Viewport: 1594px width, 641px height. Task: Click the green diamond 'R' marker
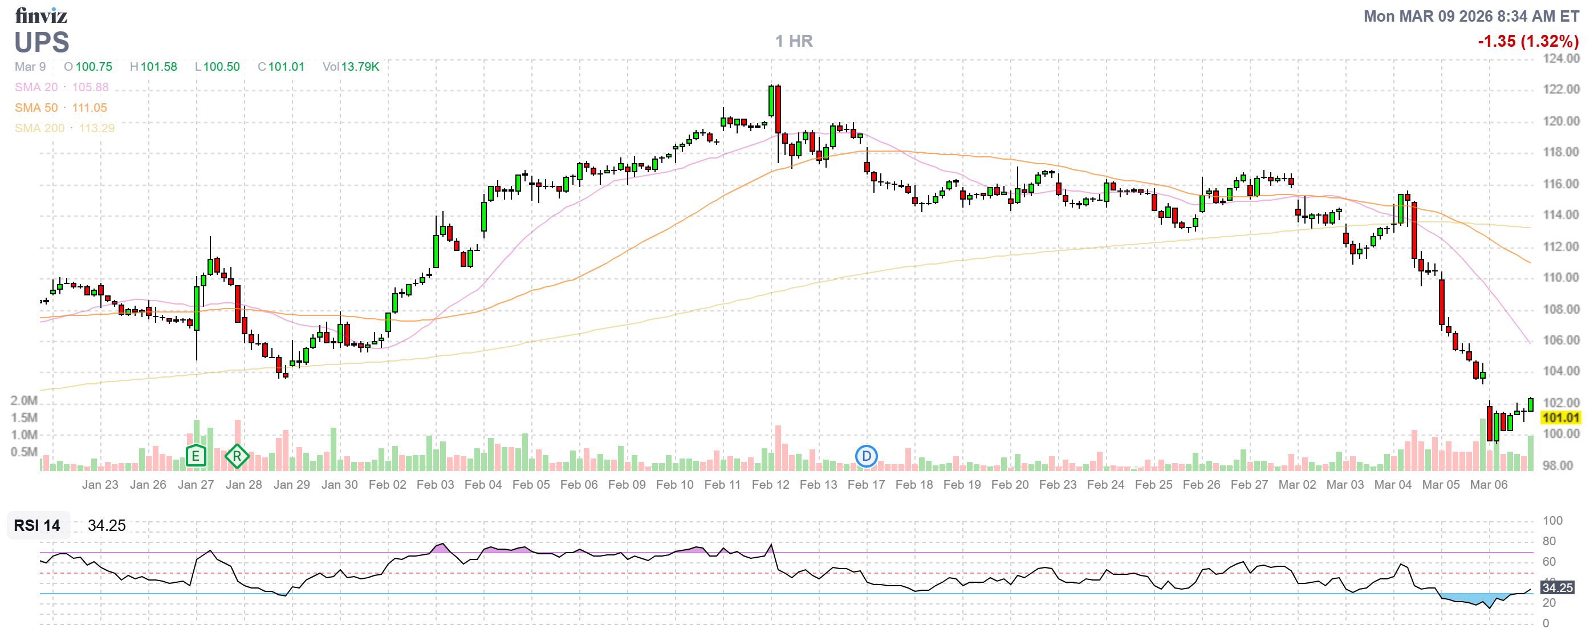tap(237, 457)
